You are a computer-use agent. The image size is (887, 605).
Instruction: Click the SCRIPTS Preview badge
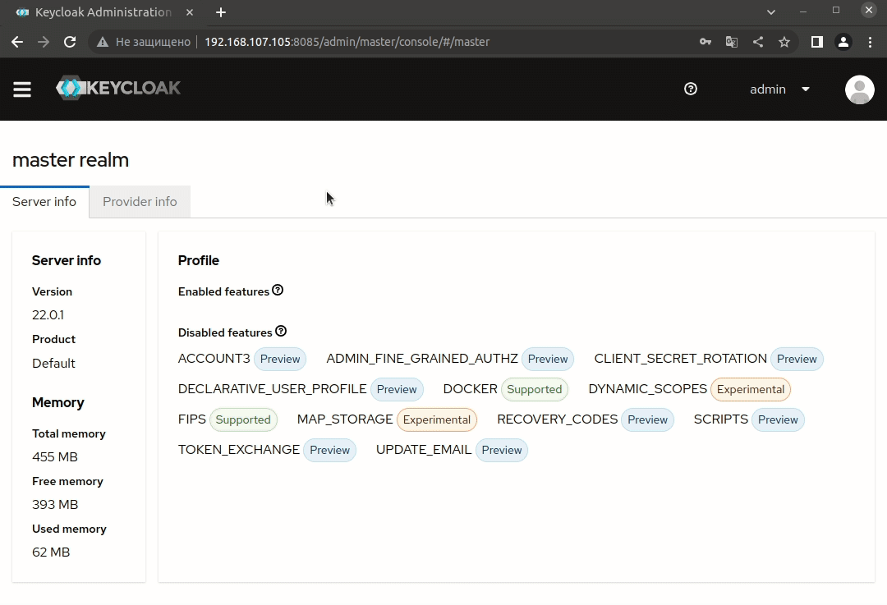(778, 420)
